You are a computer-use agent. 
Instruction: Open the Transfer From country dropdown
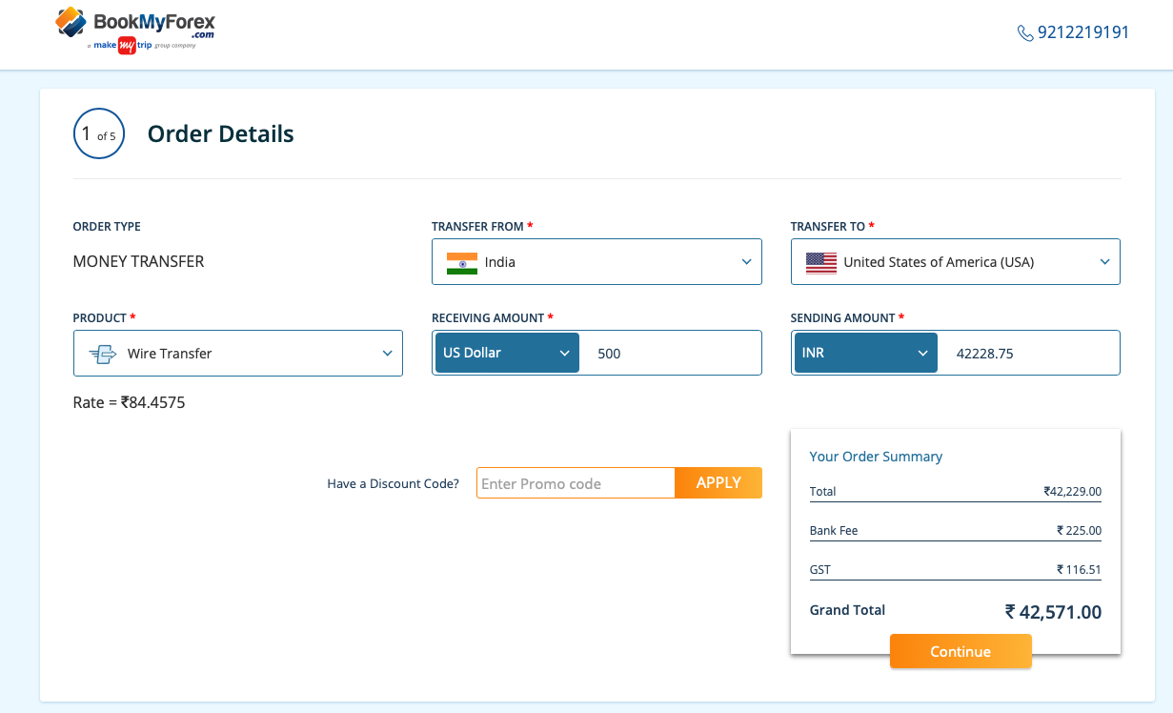597,262
